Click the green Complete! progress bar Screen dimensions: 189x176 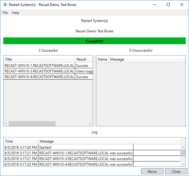94,41
